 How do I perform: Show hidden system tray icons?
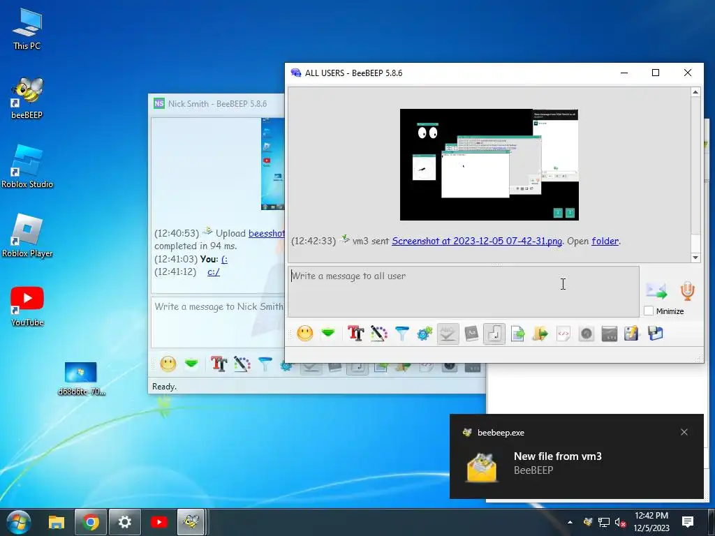(570, 522)
